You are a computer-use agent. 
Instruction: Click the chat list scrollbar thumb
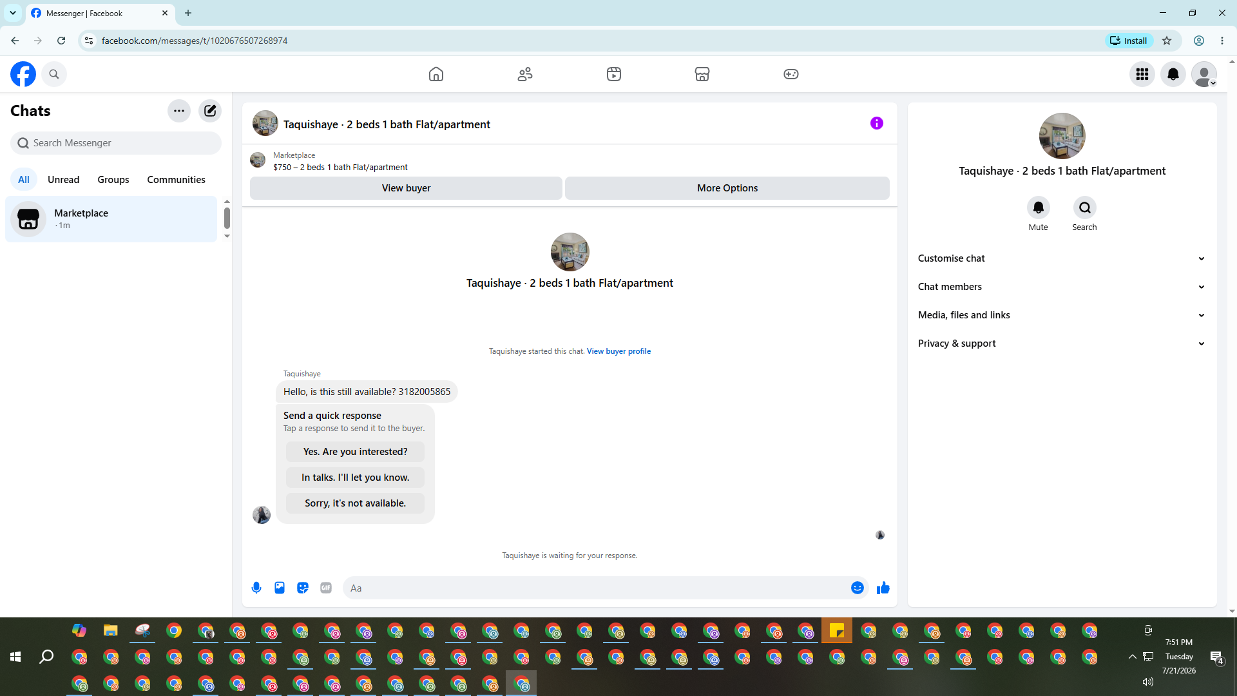pyautogui.click(x=227, y=218)
